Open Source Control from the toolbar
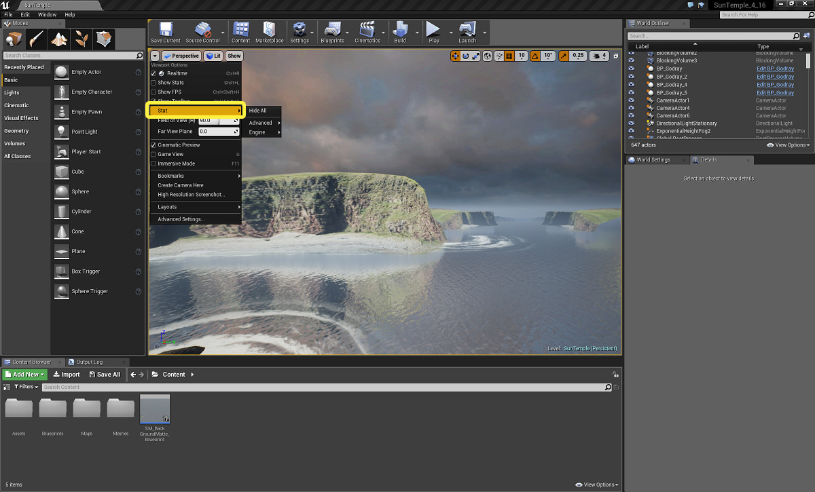 coord(202,31)
